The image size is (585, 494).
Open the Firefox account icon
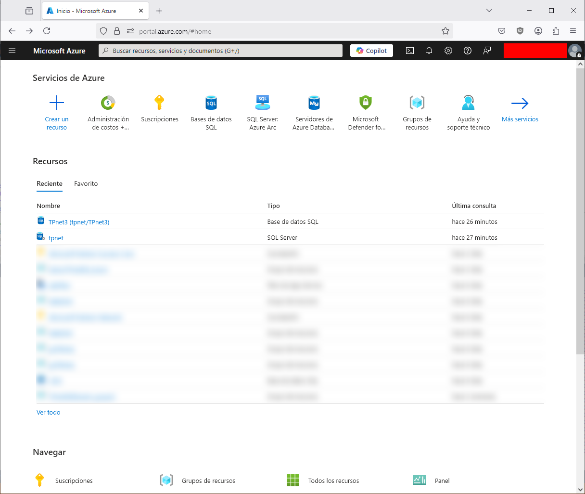click(538, 31)
